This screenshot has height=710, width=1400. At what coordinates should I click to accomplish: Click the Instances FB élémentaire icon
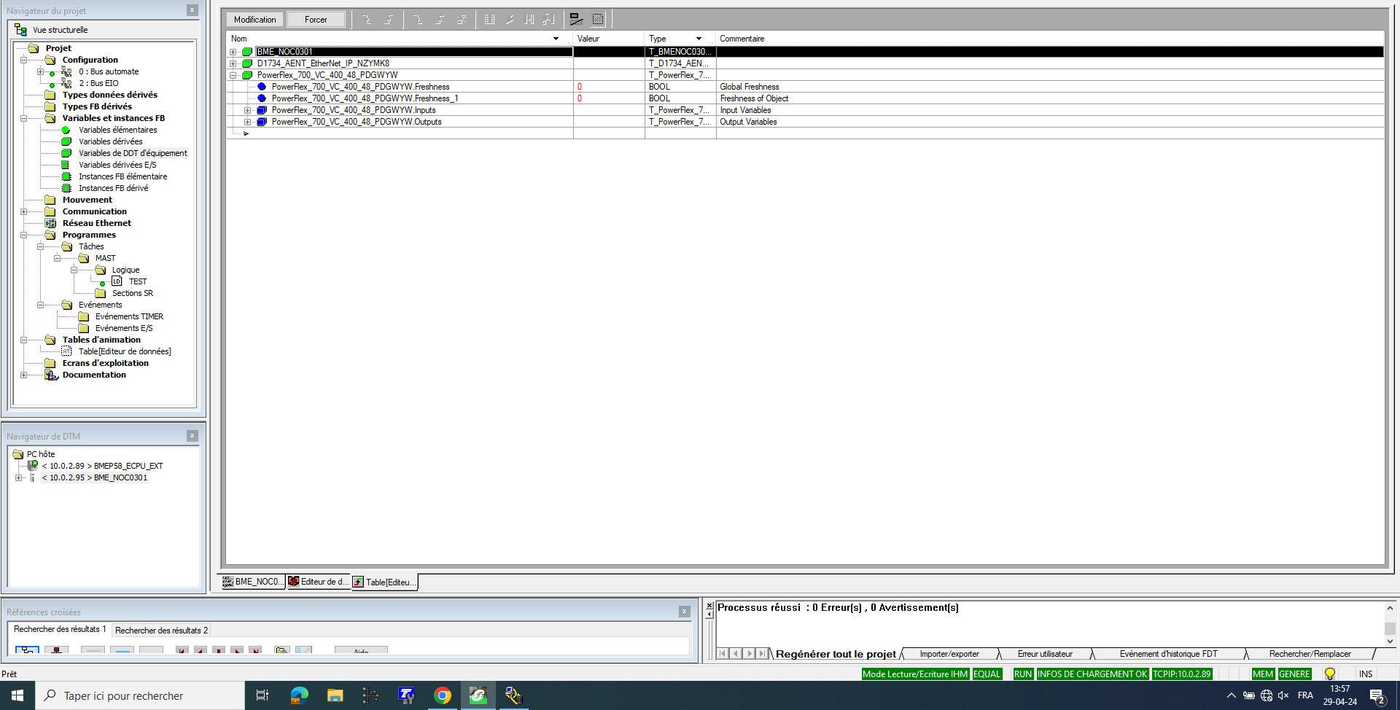pos(66,176)
